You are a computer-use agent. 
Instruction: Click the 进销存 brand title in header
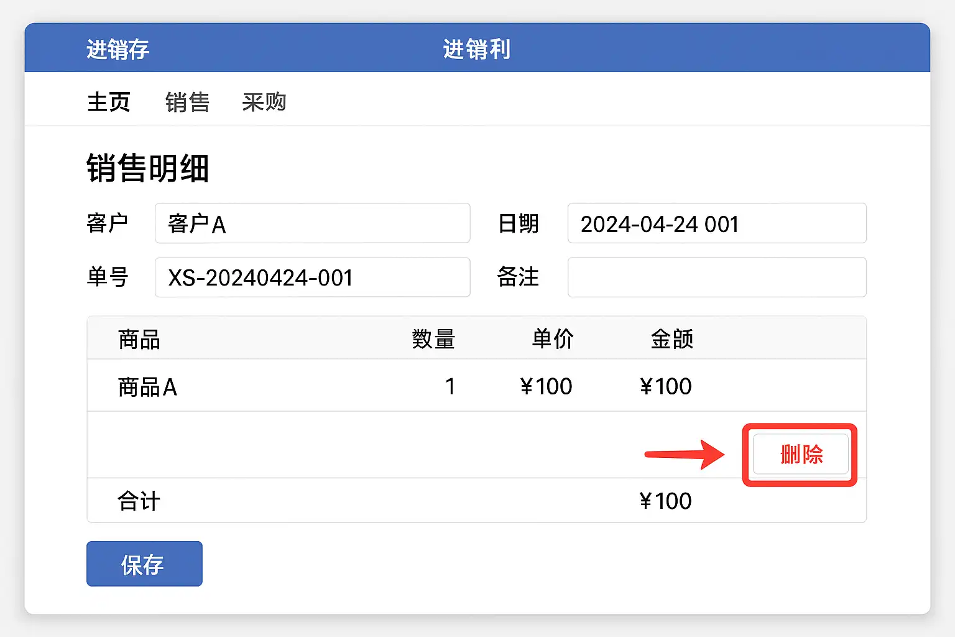pos(118,49)
